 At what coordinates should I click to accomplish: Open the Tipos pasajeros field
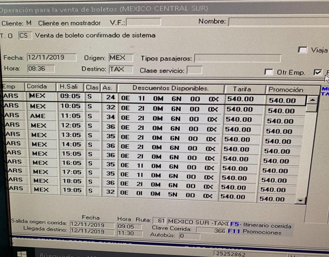[x=238, y=58]
